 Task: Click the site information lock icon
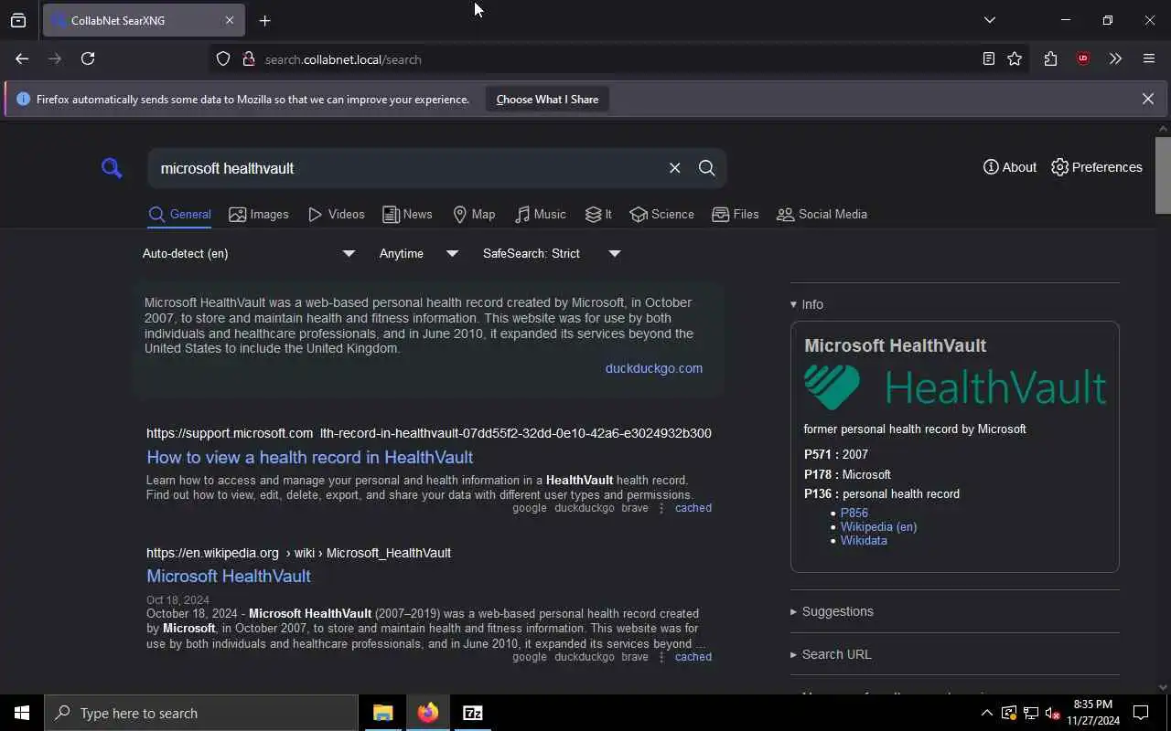click(x=248, y=59)
